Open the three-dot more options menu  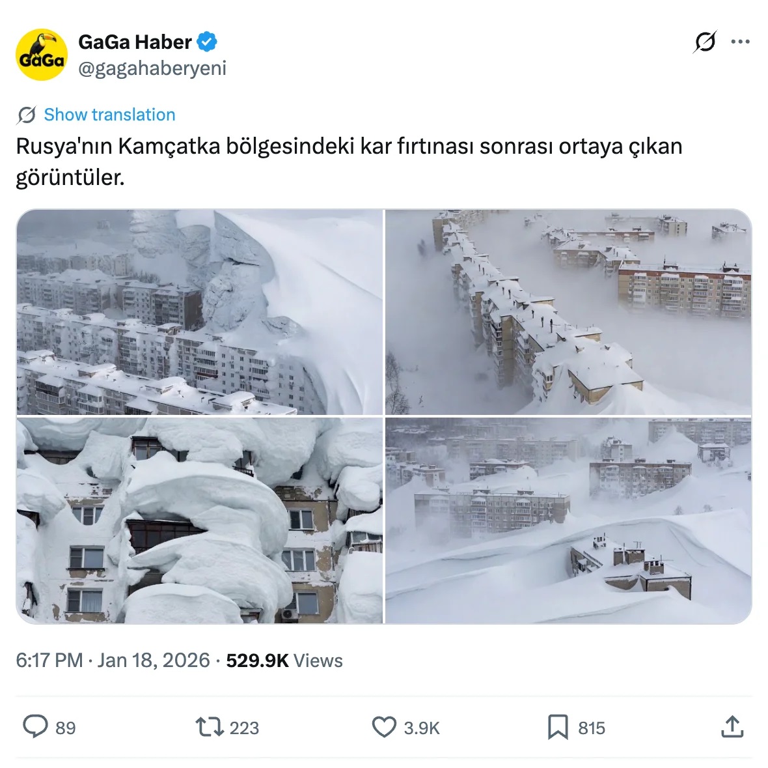[740, 42]
